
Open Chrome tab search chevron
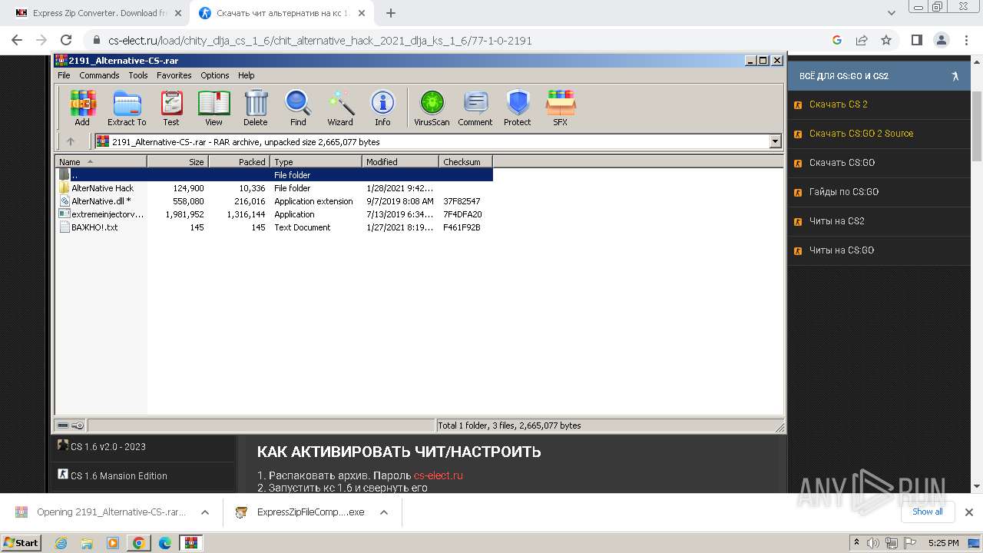tap(892, 13)
